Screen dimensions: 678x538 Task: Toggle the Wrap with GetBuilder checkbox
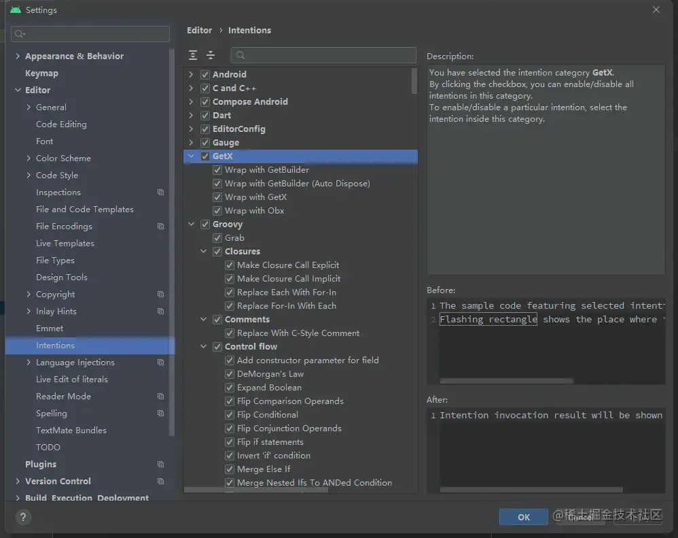pos(217,170)
